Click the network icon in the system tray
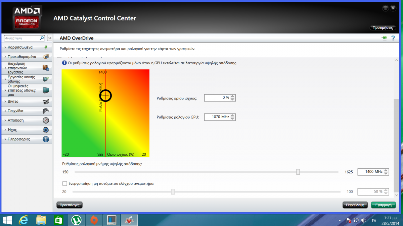Screen dimensions: 403x226 [356, 221]
